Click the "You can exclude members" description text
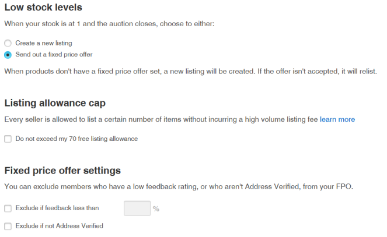The image size is (387, 237). 177,187
